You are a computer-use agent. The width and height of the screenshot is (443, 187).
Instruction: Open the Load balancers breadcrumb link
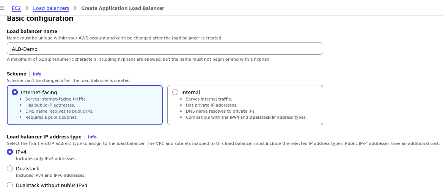pos(51,8)
